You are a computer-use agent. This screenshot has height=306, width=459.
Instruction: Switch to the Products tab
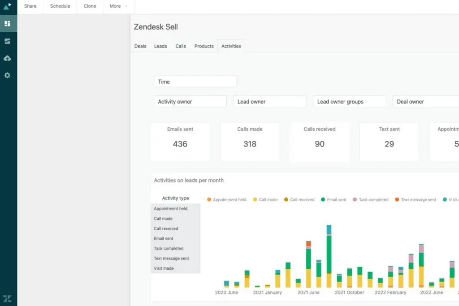[x=204, y=46]
